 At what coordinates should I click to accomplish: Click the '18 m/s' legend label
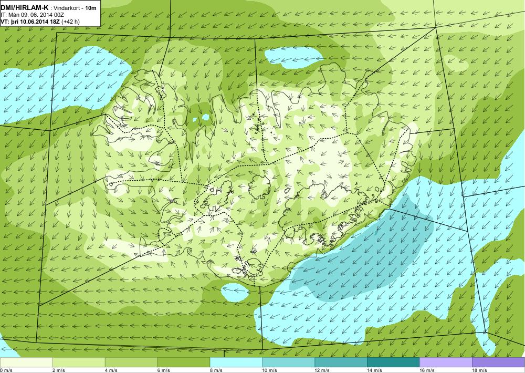pyautogui.click(x=479, y=370)
